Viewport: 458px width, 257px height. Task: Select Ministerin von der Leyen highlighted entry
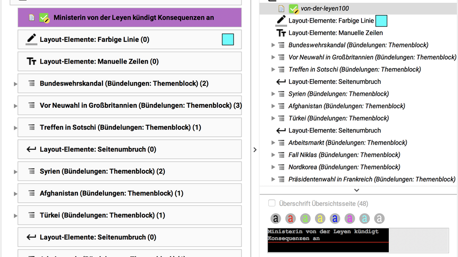coord(134,18)
